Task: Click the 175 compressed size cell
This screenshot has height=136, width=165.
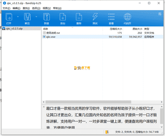Action: tap(120, 33)
